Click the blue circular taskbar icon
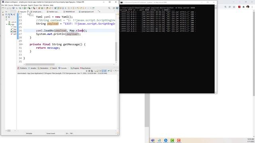 pos(166,140)
